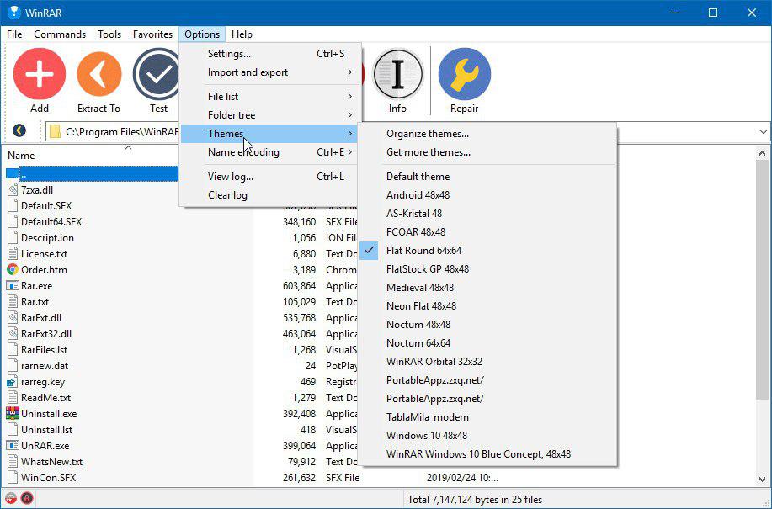Image resolution: width=772 pixels, height=509 pixels.
Task: Select the checked Flat Round 64x64 theme
Action: [x=423, y=251]
